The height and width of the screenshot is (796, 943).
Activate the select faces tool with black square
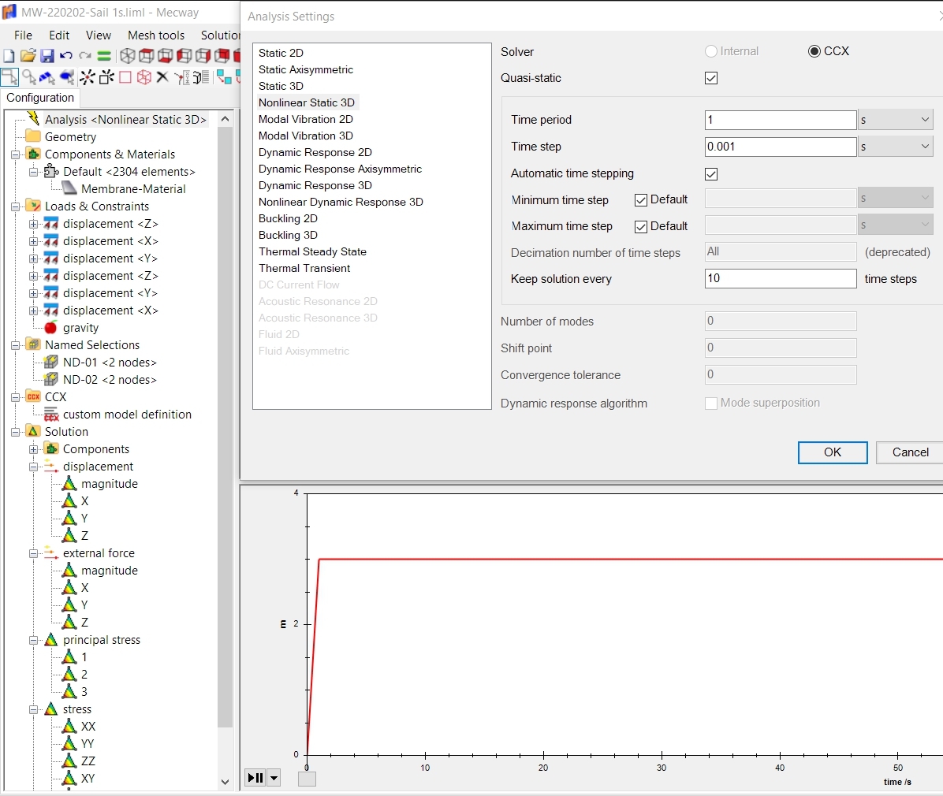click(x=106, y=77)
